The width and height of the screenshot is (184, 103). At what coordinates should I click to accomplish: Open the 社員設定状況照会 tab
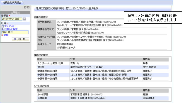tap(12, 3)
